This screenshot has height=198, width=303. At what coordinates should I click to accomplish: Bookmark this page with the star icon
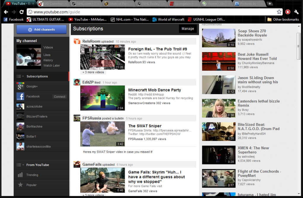coord(279,12)
